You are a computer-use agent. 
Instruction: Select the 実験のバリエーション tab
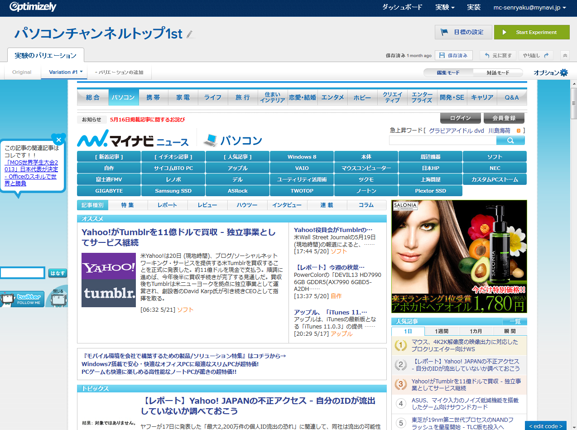pyautogui.click(x=46, y=55)
